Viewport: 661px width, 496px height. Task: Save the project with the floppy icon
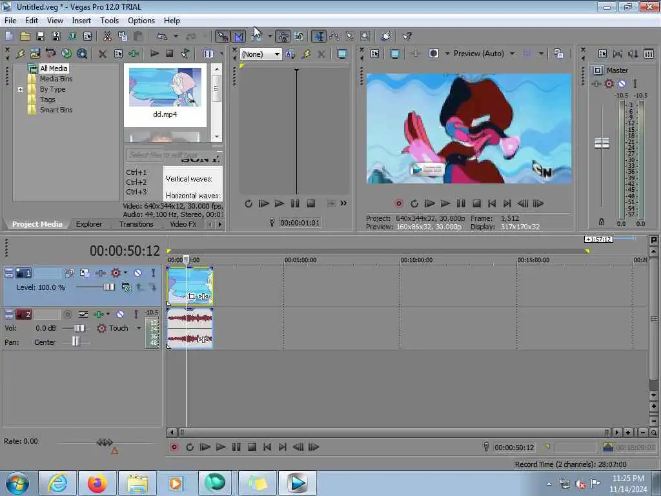pos(41,36)
